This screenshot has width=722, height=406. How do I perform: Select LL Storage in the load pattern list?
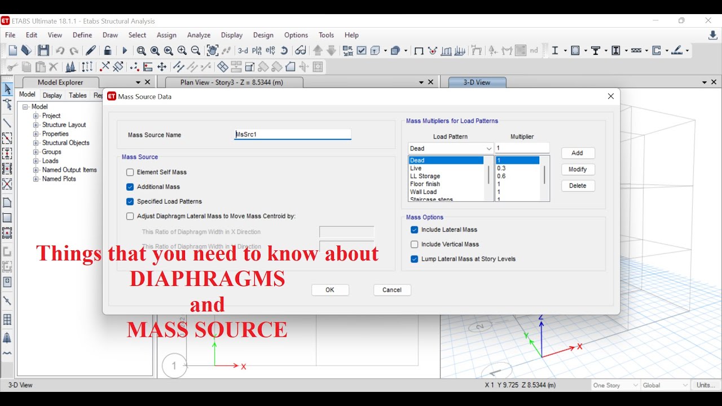pos(446,176)
